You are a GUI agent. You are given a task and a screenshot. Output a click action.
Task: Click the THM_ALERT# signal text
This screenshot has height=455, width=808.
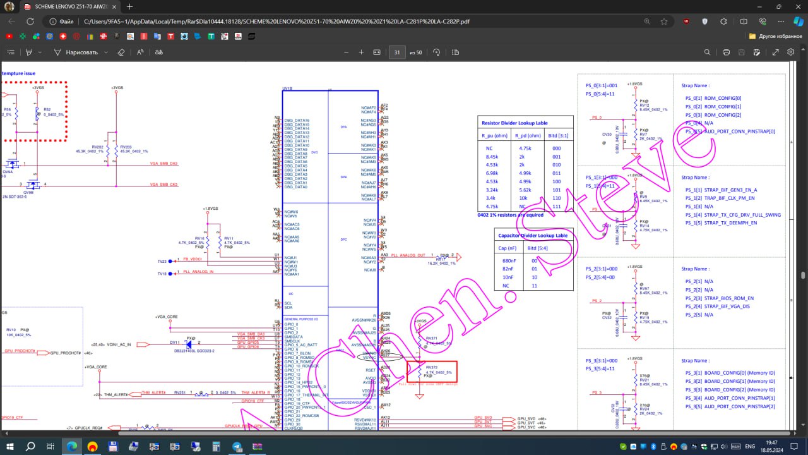tap(116, 394)
